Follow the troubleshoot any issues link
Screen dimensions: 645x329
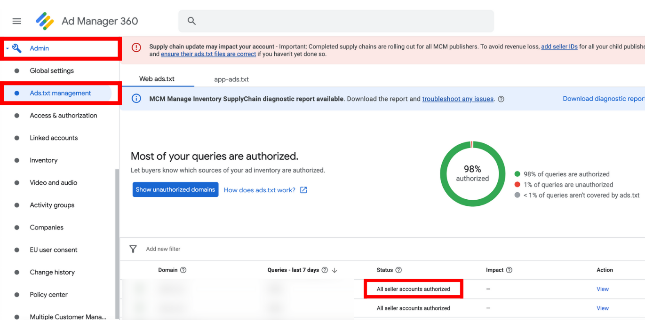tap(458, 99)
